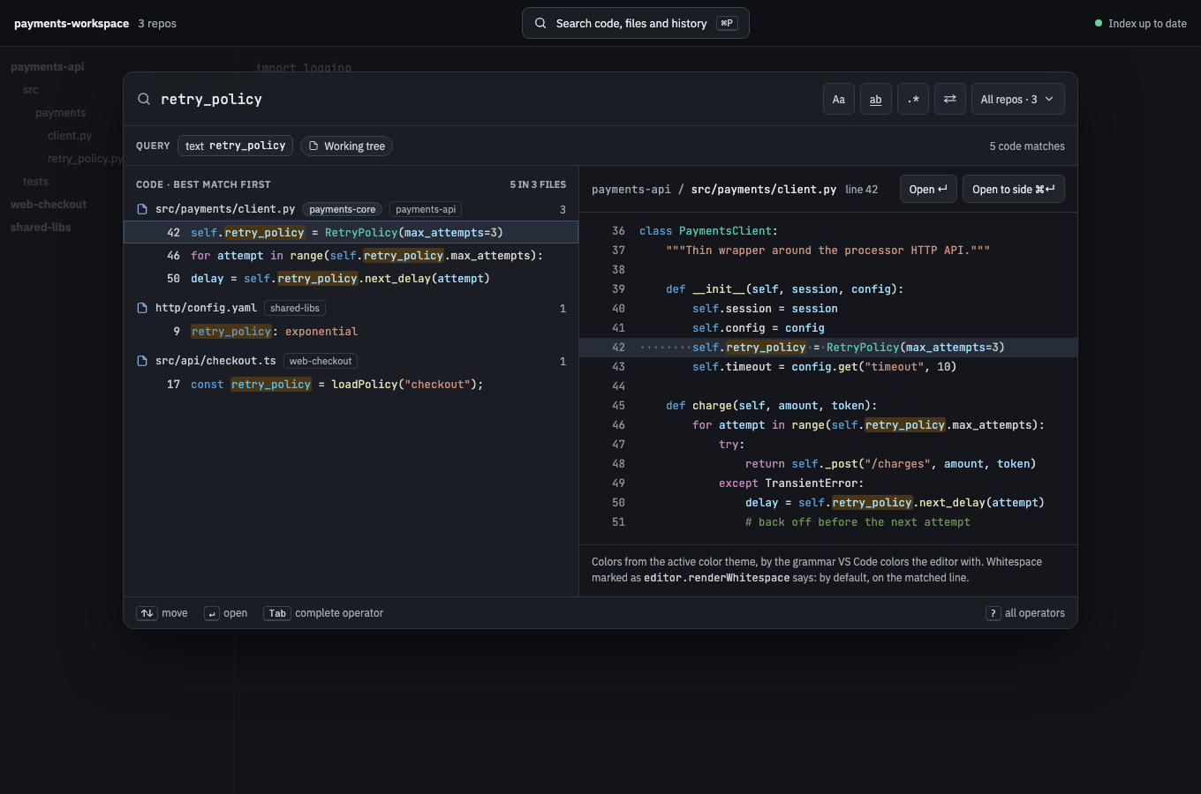Click the file icon beside src/payments/client.py
Screen dimensions: 1201x794
pos(142,209)
